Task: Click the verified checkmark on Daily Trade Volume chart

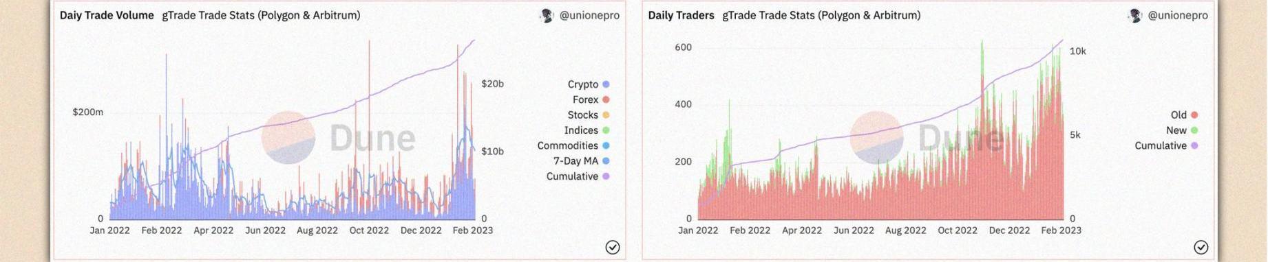Action: tap(612, 248)
